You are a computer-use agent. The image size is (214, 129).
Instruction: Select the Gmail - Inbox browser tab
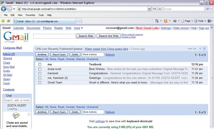[44, 22]
